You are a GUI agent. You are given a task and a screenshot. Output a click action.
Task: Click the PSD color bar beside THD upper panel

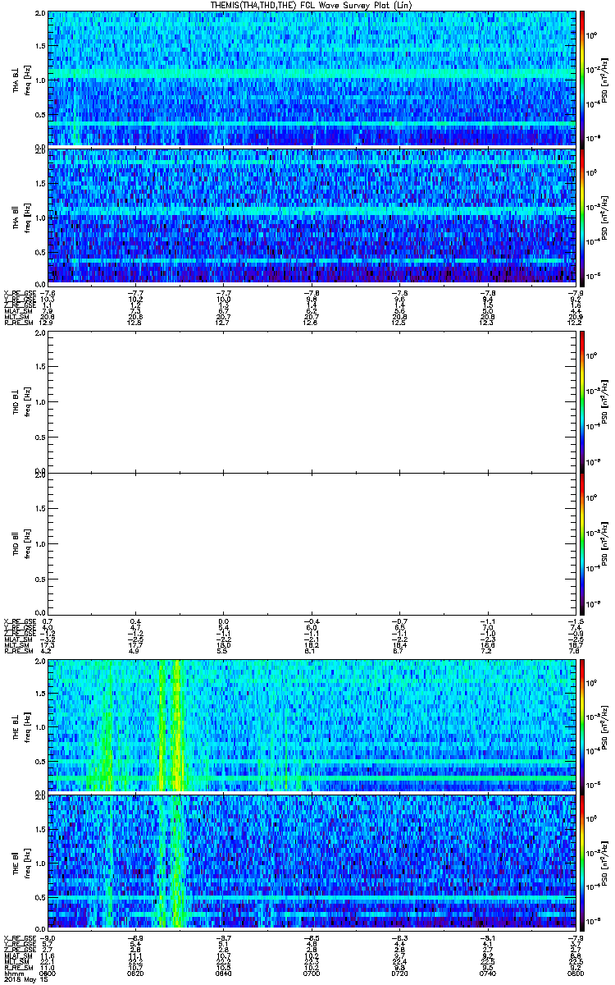click(582, 402)
